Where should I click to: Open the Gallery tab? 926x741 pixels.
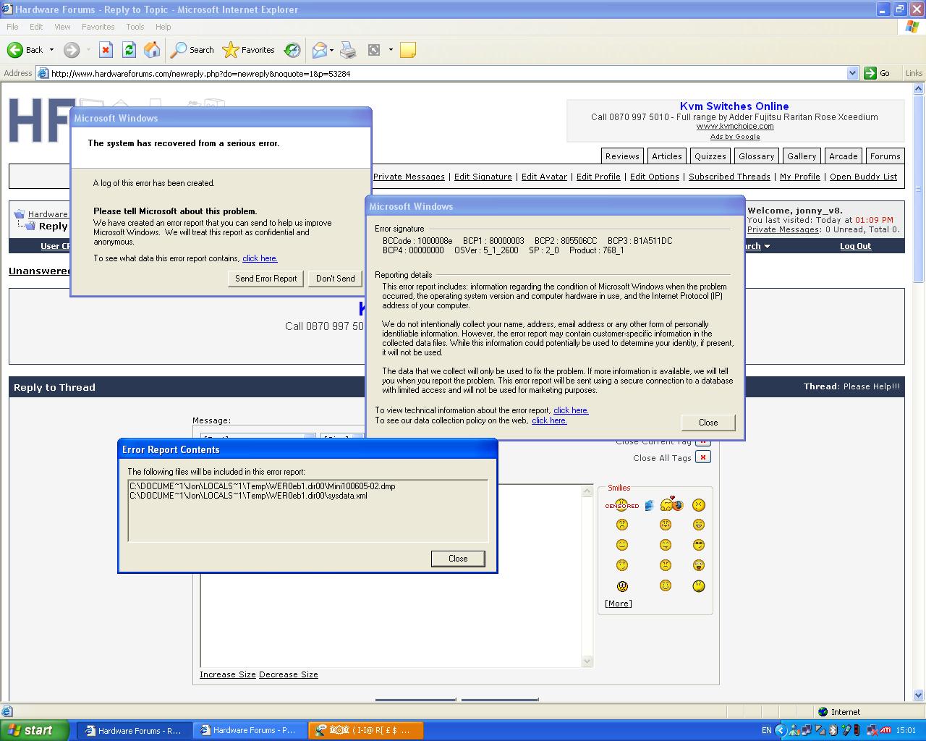pyautogui.click(x=802, y=156)
